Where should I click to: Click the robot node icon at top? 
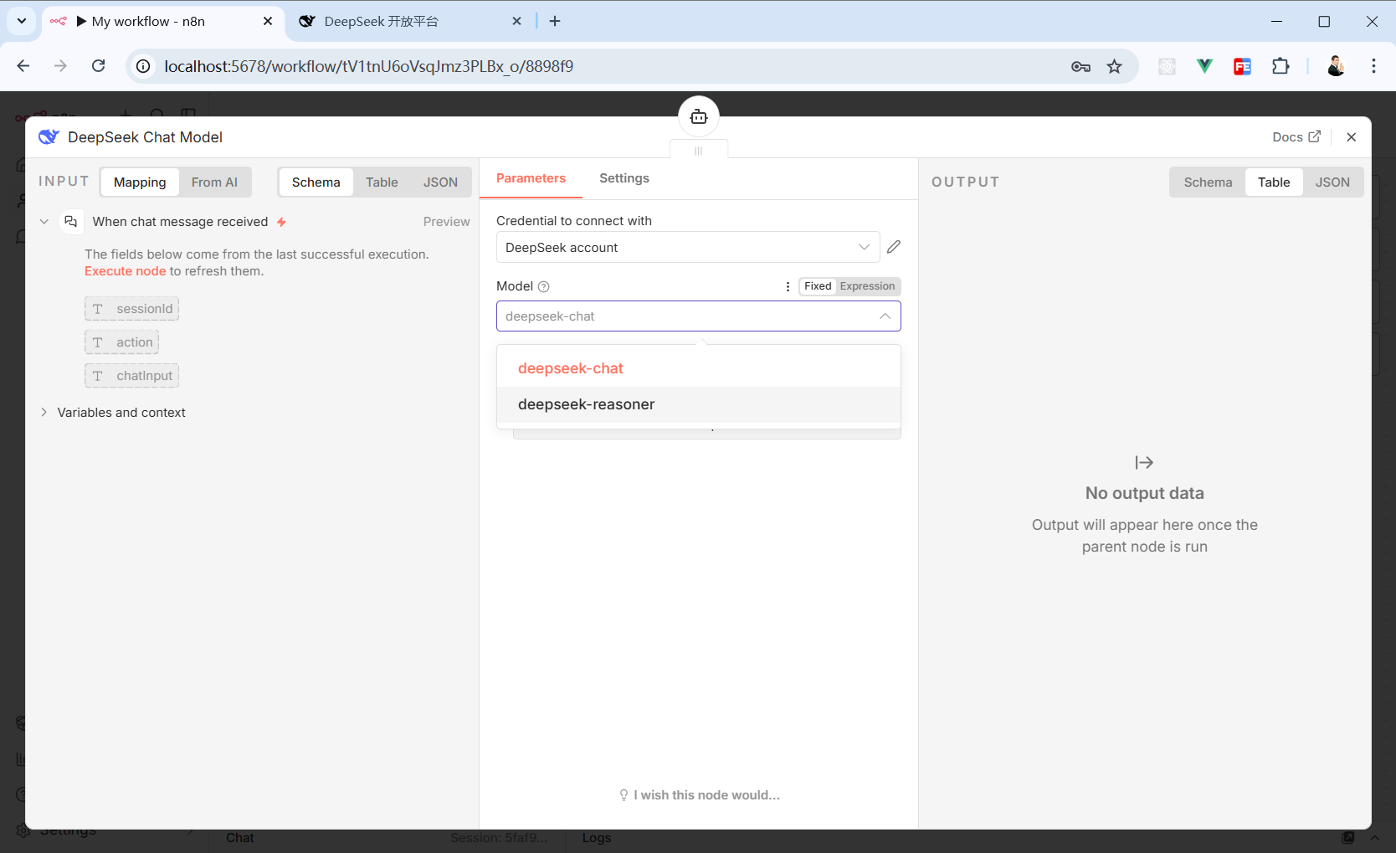698,117
